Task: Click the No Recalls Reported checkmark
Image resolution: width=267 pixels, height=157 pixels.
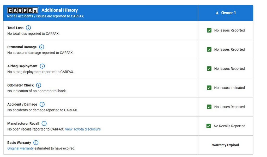Action: tap(209, 126)
